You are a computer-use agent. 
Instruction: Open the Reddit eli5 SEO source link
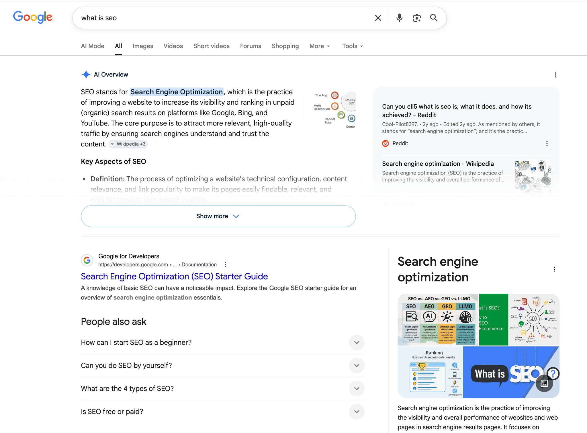point(457,111)
